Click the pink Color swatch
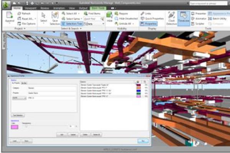The image size is (230, 153). click(14, 126)
